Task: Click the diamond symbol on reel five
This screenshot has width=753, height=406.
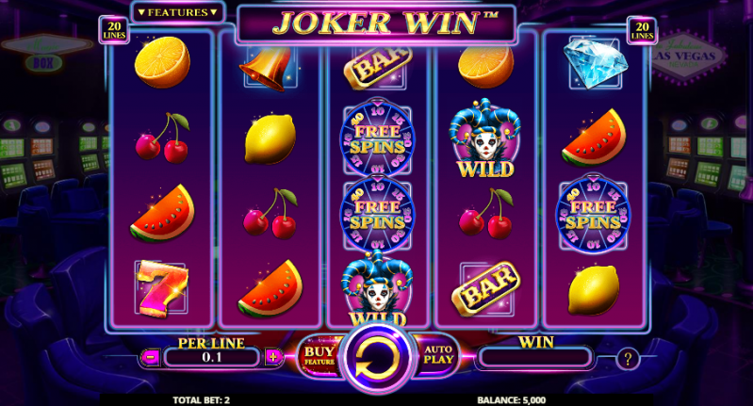Action: (595, 63)
